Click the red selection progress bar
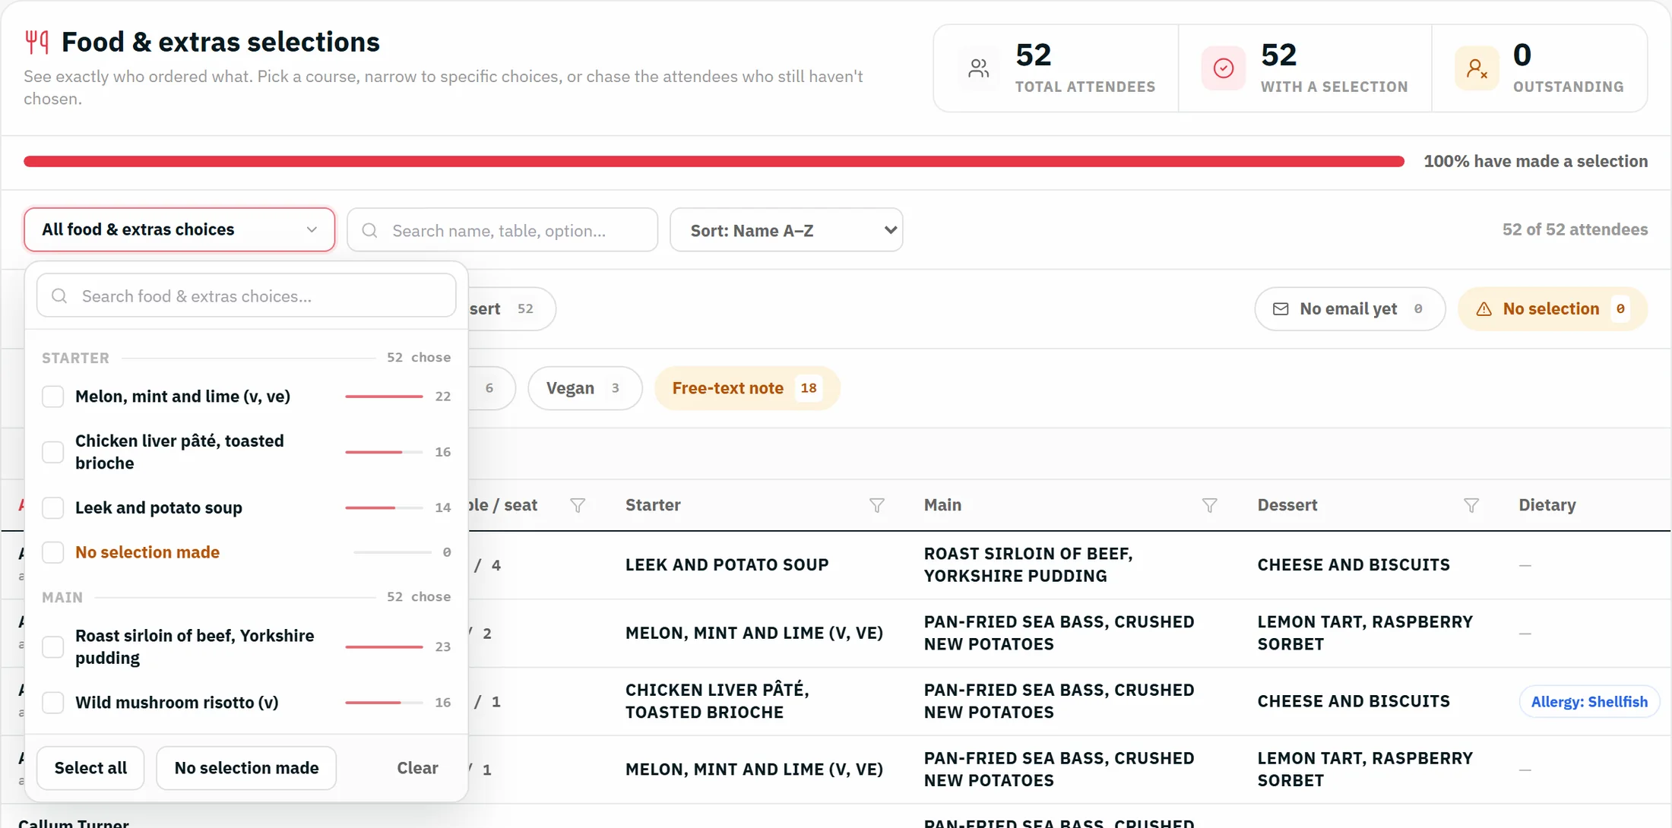This screenshot has width=1672, height=828. 714,161
